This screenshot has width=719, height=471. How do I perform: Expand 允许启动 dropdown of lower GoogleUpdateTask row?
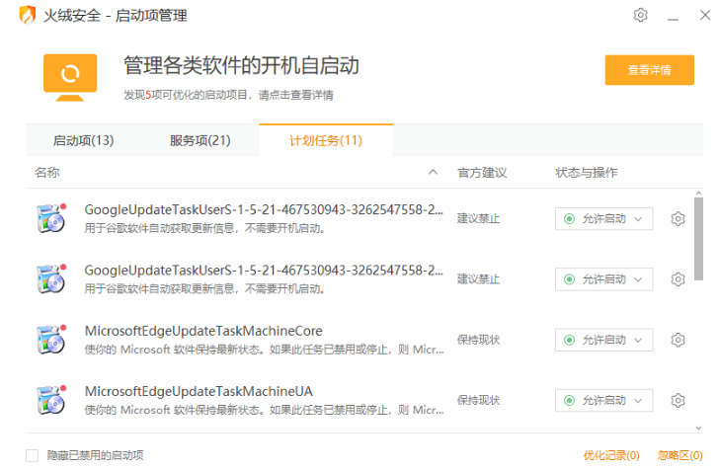[603, 279]
